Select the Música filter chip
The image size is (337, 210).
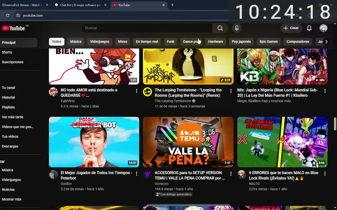(x=76, y=42)
